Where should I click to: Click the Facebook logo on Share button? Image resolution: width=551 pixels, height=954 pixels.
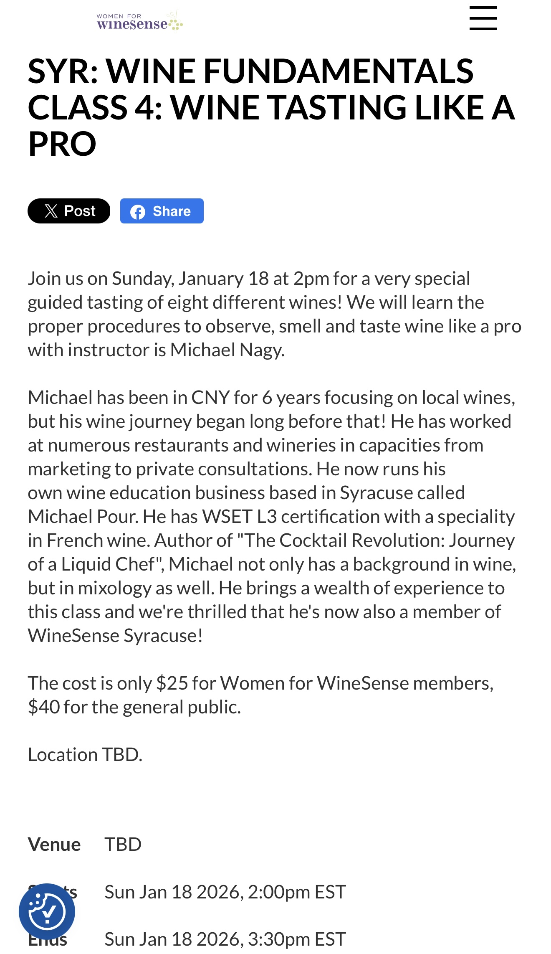point(137,212)
